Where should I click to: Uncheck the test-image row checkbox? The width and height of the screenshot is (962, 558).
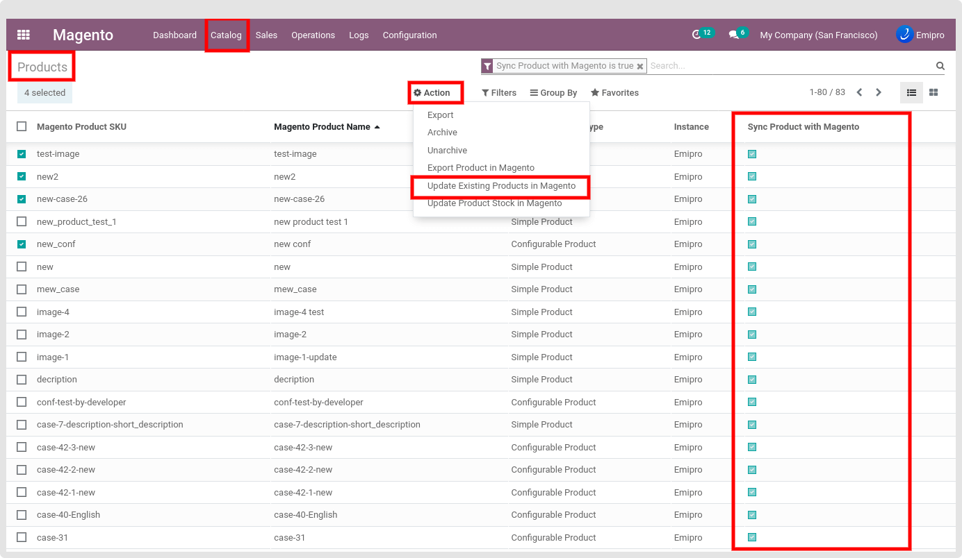(22, 154)
